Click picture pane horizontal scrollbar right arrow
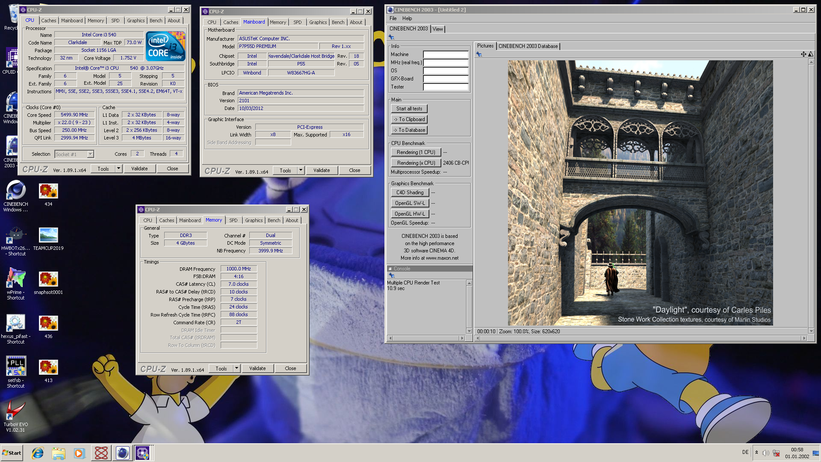 [804, 338]
